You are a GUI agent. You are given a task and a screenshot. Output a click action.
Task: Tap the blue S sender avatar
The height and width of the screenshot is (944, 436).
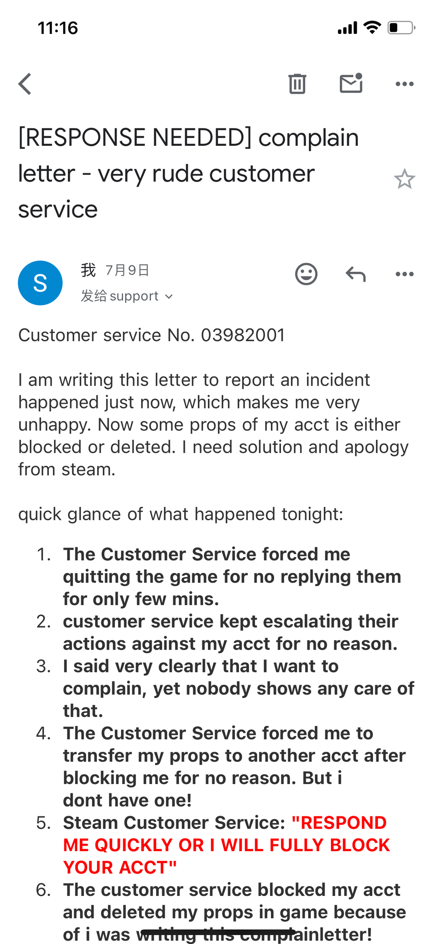pos(40,283)
